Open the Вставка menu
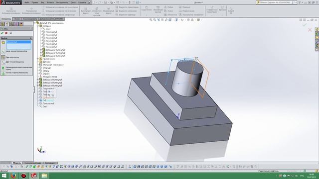The width and height of the screenshot is (319, 179). click(50, 2)
